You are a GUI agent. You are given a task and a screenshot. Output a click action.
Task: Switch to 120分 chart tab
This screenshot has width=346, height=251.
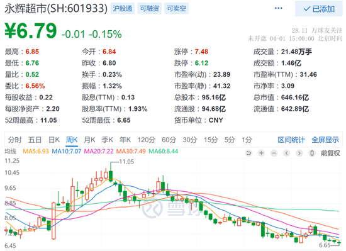pyautogui.click(x=147, y=140)
